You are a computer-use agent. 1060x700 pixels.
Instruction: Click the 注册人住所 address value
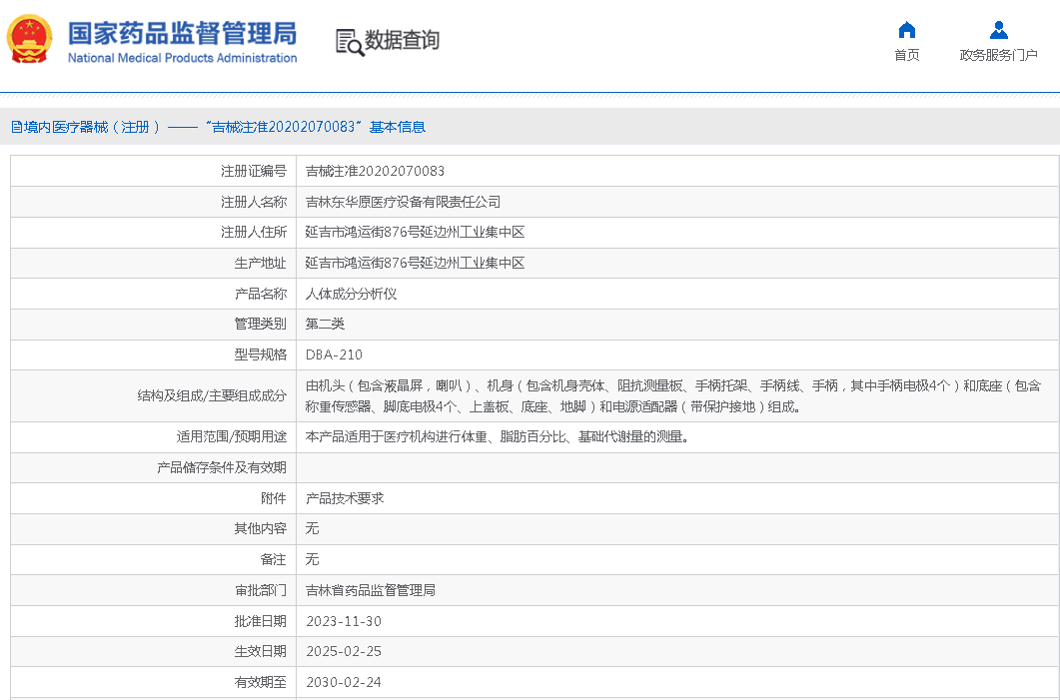tap(415, 232)
